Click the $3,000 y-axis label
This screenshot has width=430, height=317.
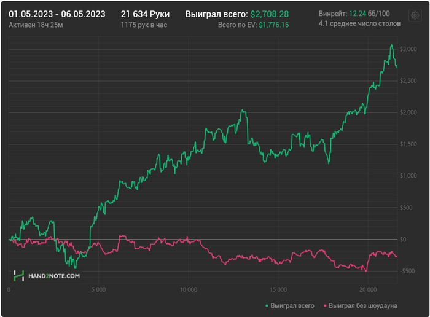tap(408, 49)
